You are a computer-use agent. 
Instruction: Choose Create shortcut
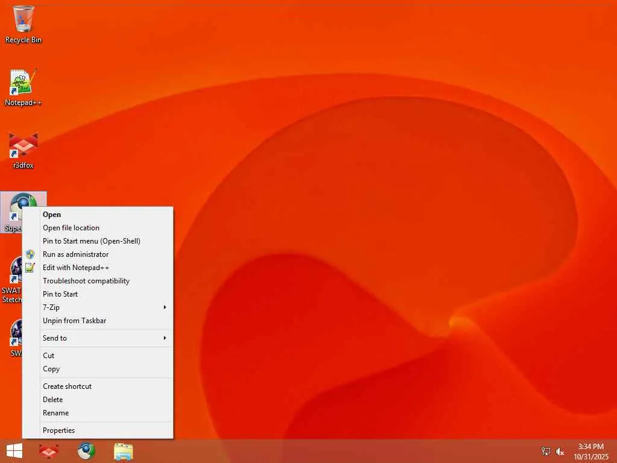pos(98,386)
